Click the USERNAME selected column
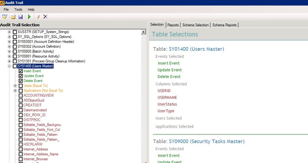 tap(167, 97)
